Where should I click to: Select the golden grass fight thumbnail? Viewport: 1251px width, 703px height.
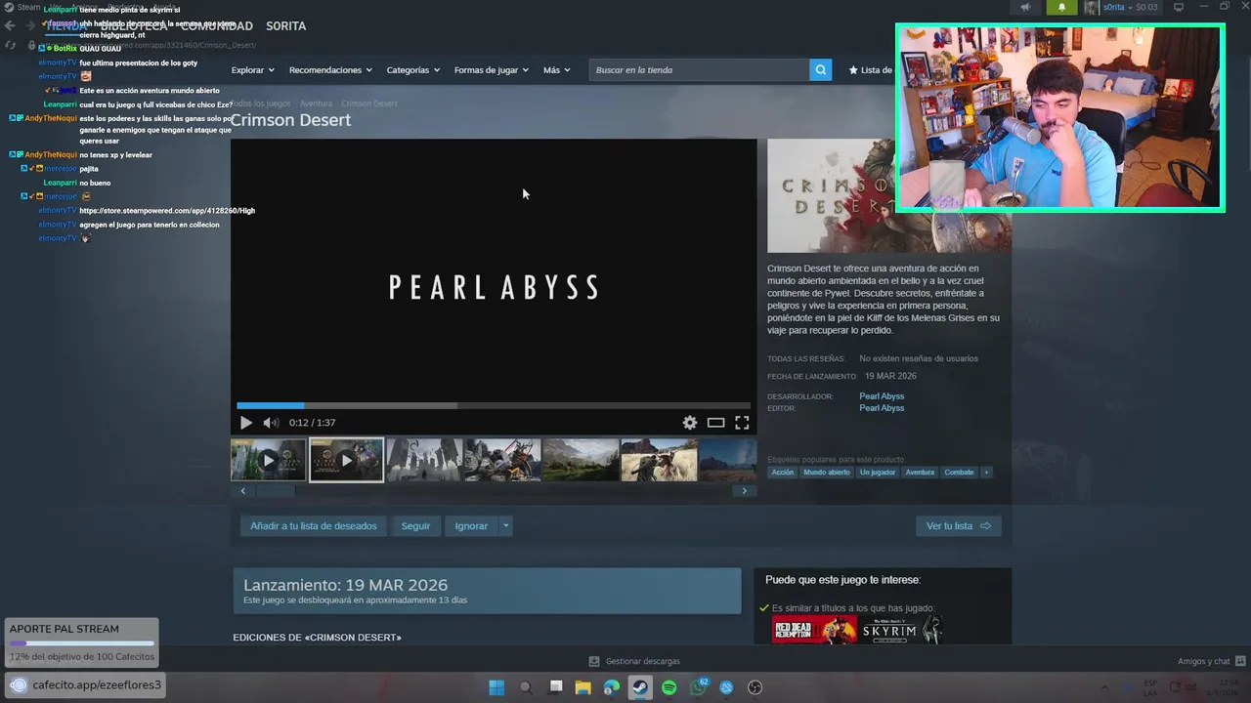pyautogui.click(x=659, y=460)
